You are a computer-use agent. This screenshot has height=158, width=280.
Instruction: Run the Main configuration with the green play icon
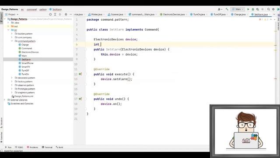[248, 9]
